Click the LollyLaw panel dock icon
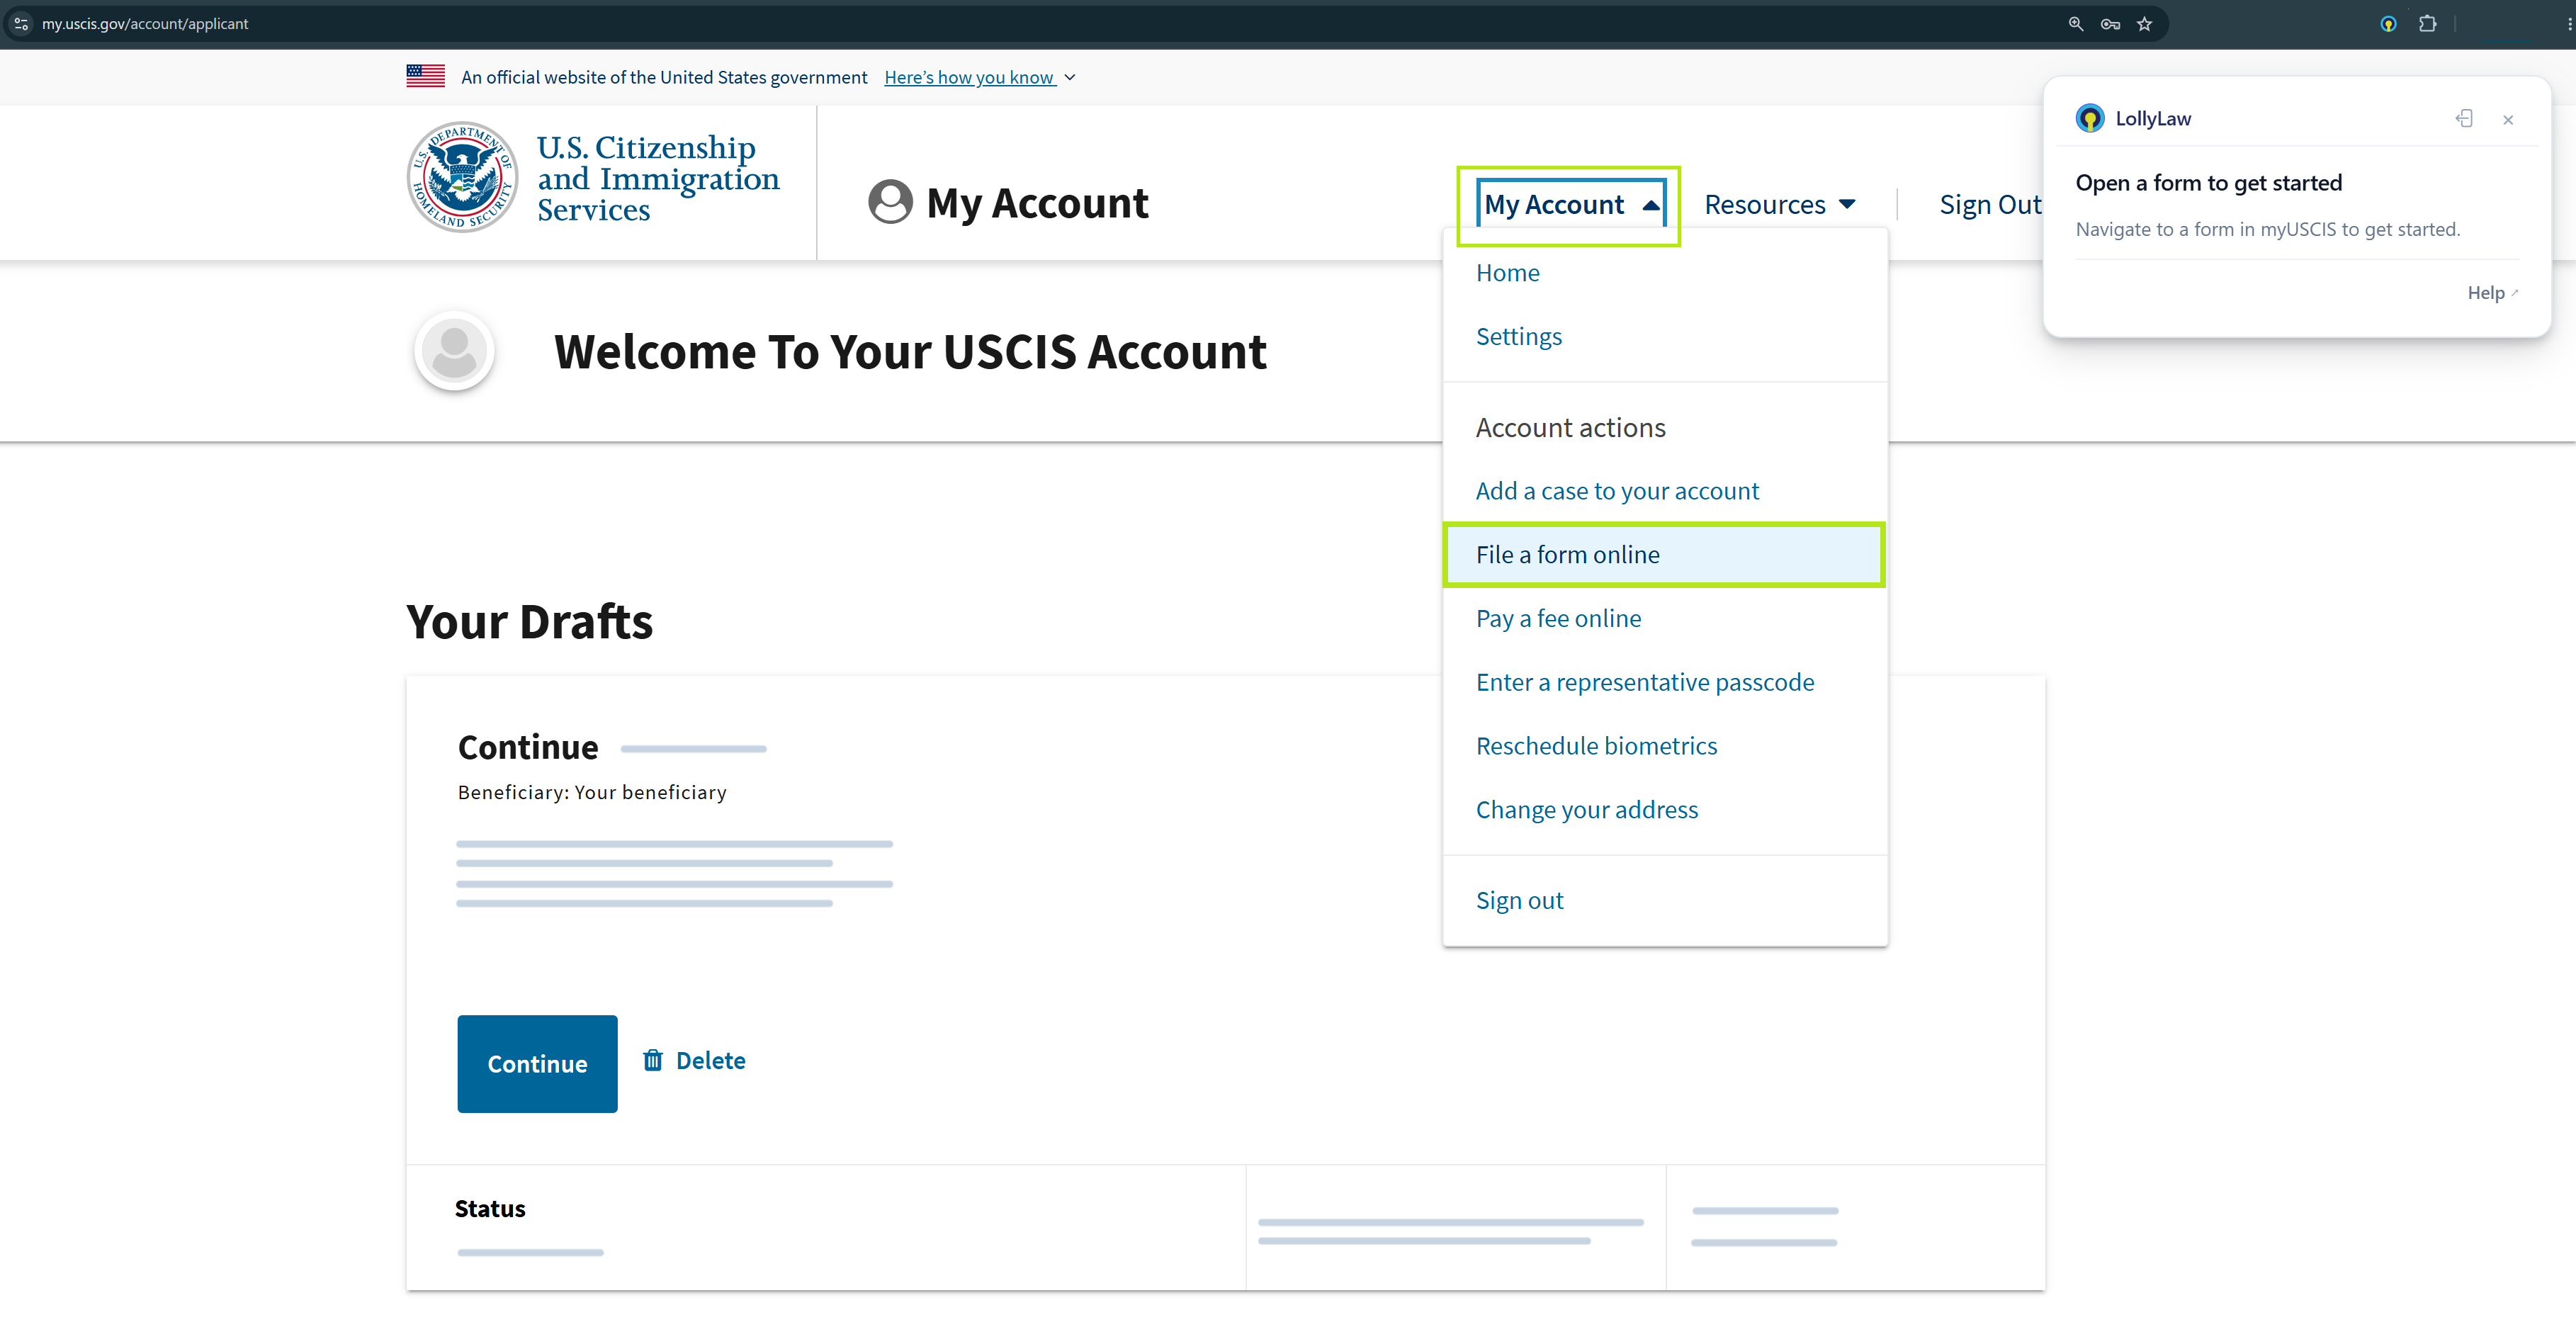2576x1339 pixels. point(2464,118)
